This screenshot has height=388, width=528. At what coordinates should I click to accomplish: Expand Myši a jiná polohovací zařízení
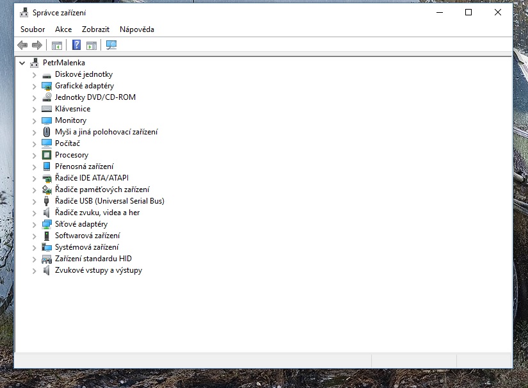pos(34,133)
